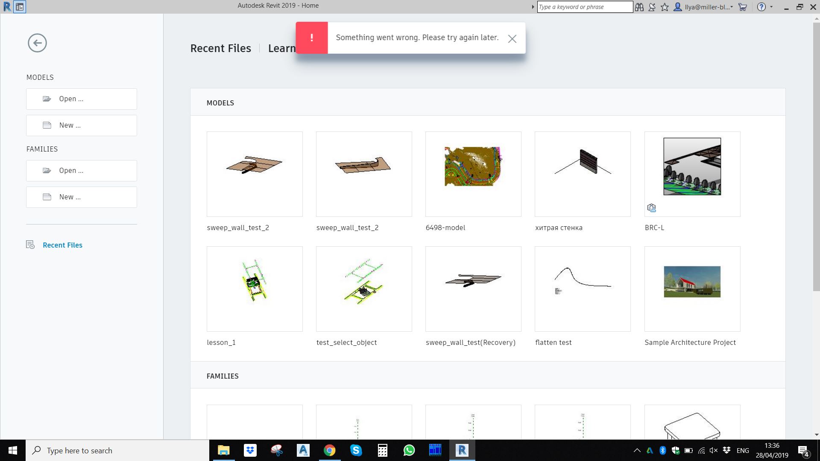Open the BRC-L model thumbnail
Image resolution: width=820 pixels, height=461 pixels.
tap(692, 174)
